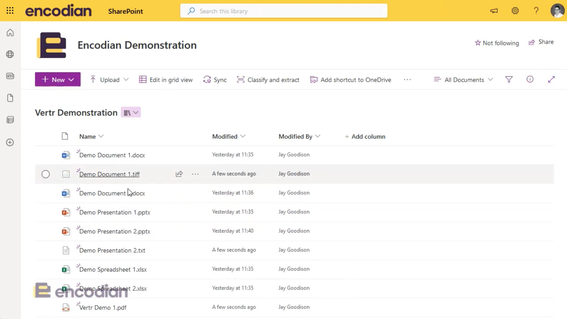Click the share icon on Demo Document 1.tiff
Screen dimensions: 567x319
179,174
